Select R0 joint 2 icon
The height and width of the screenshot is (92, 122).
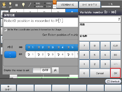click(x=40, y=47)
